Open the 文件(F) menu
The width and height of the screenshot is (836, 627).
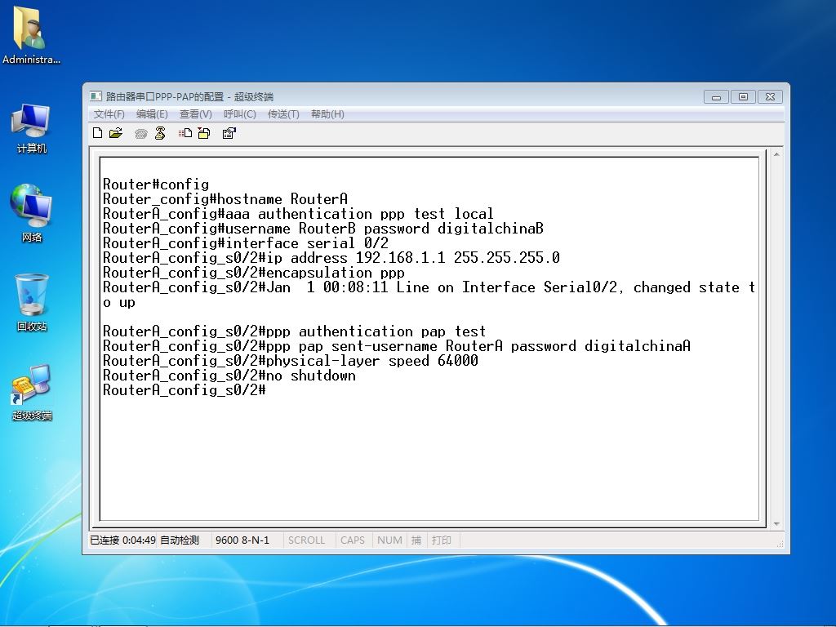(x=109, y=114)
